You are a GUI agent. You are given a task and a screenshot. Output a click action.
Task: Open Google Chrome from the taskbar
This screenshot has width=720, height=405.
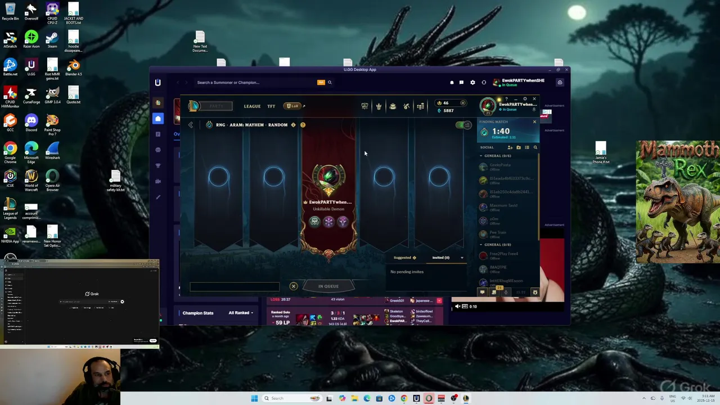click(x=404, y=398)
